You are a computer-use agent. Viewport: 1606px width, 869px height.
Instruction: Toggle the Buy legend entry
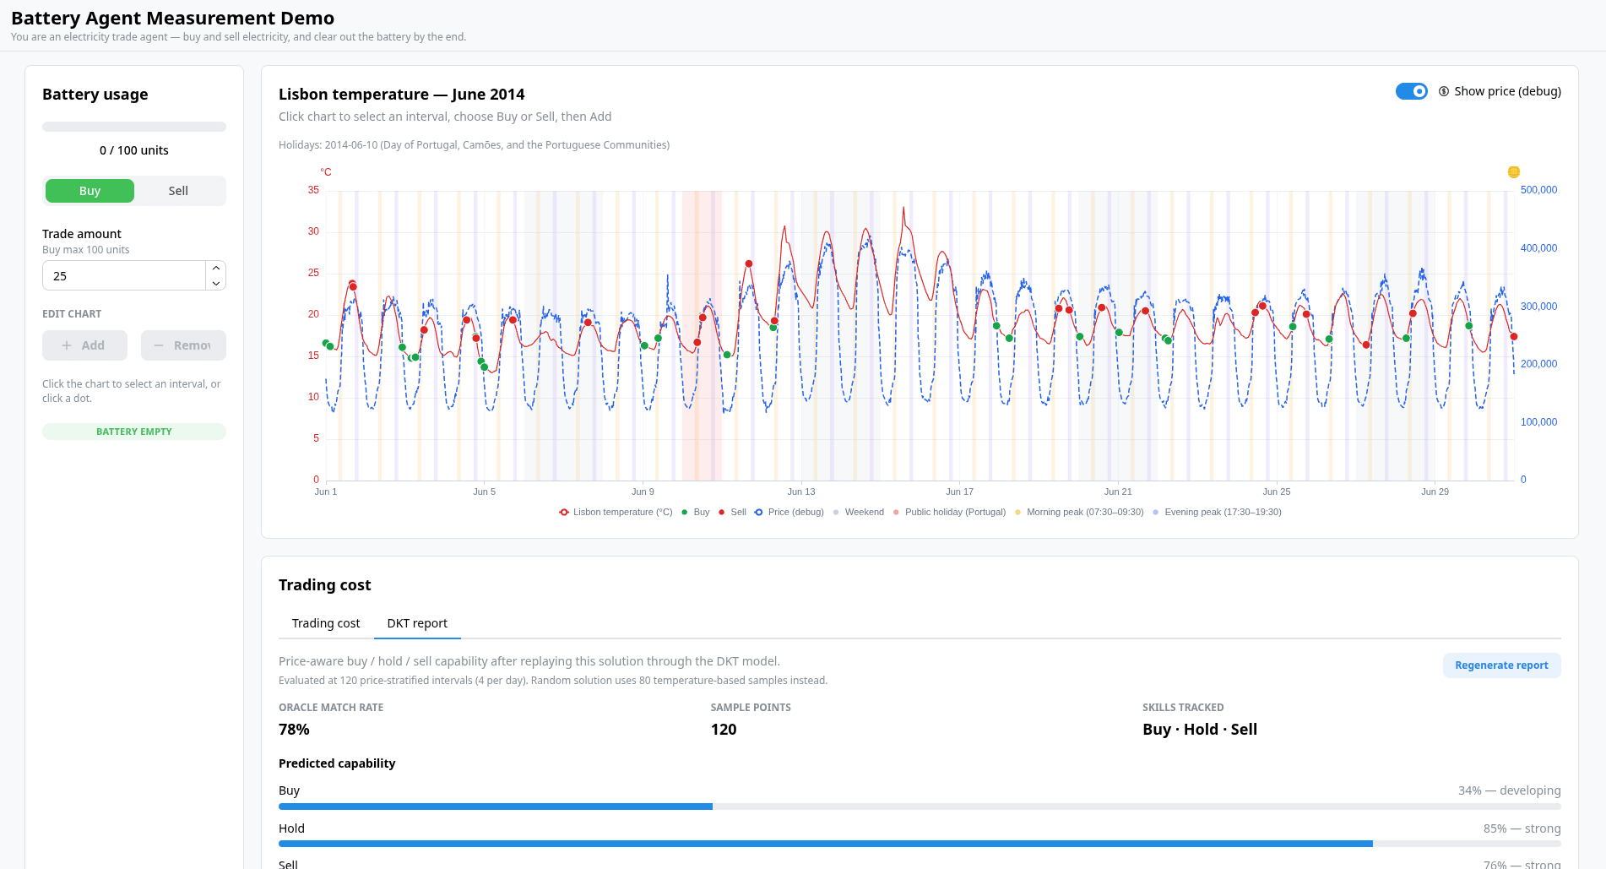695,512
